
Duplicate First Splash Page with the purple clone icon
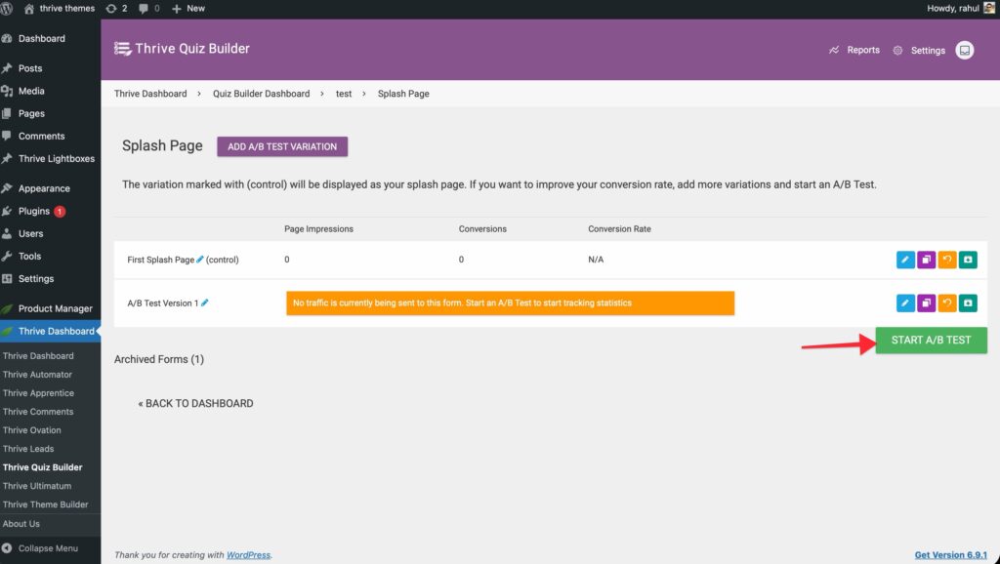926,260
